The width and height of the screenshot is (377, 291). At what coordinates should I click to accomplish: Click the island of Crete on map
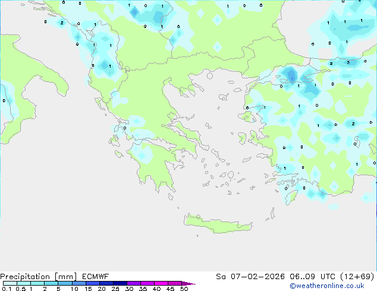pos(218,224)
